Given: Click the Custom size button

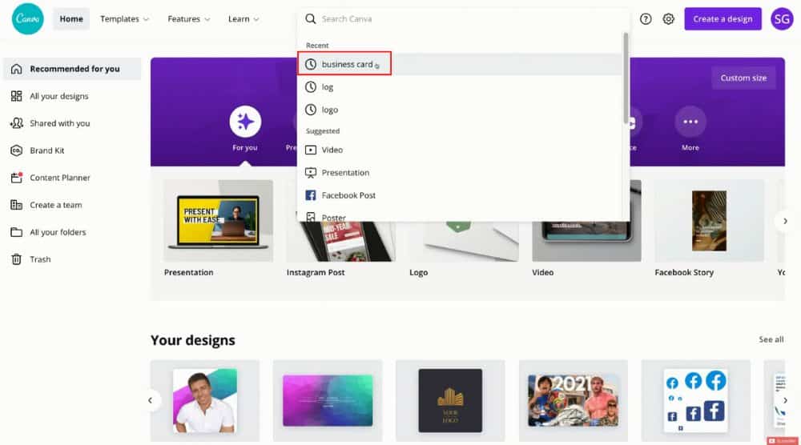Looking at the screenshot, I should coord(743,78).
